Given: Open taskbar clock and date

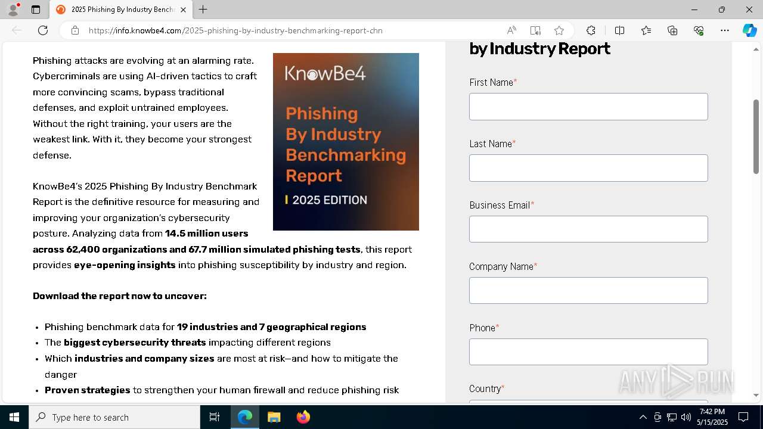Looking at the screenshot, I should [712, 417].
